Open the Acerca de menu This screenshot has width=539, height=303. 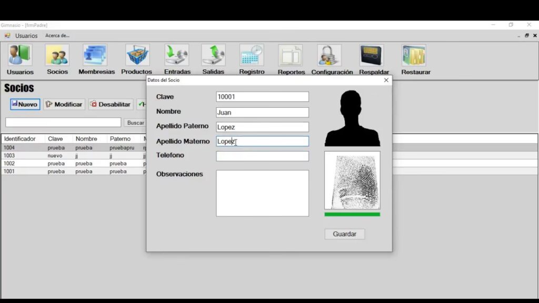click(x=57, y=36)
